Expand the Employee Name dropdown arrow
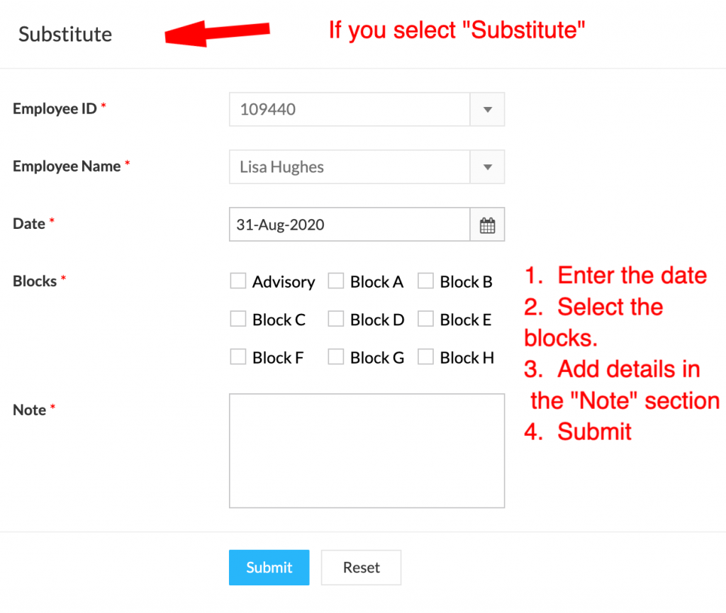Screen dimensions: 726x613 [x=487, y=167]
